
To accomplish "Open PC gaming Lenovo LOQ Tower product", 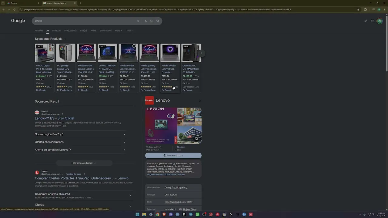I will pos(65,68).
